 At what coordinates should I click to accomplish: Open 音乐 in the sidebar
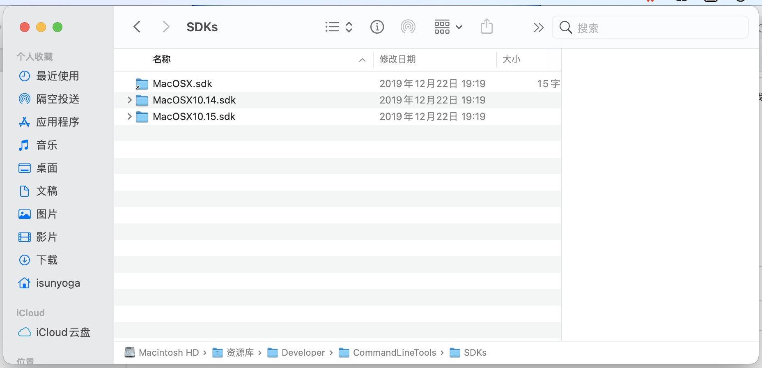(47, 145)
